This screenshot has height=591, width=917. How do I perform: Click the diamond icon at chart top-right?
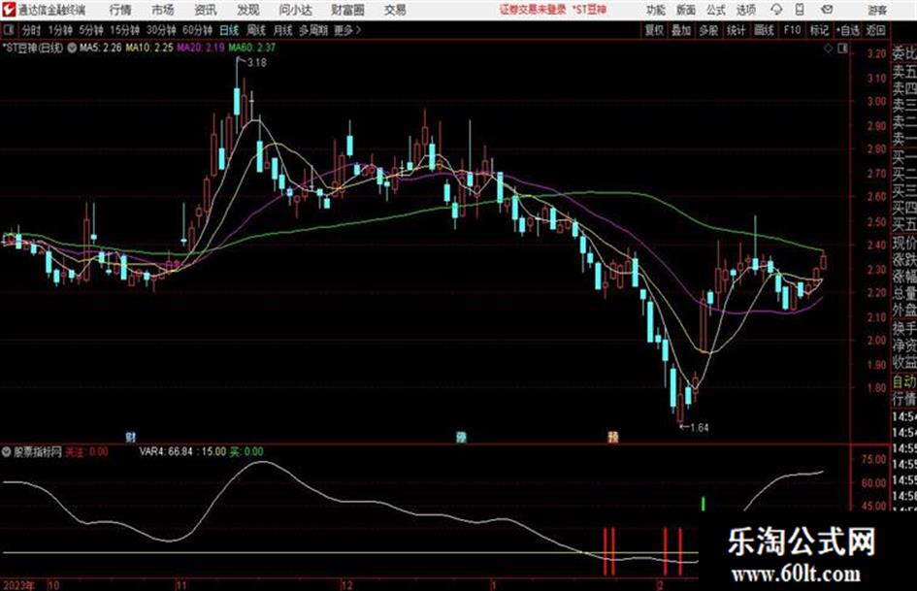click(x=828, y=49)
